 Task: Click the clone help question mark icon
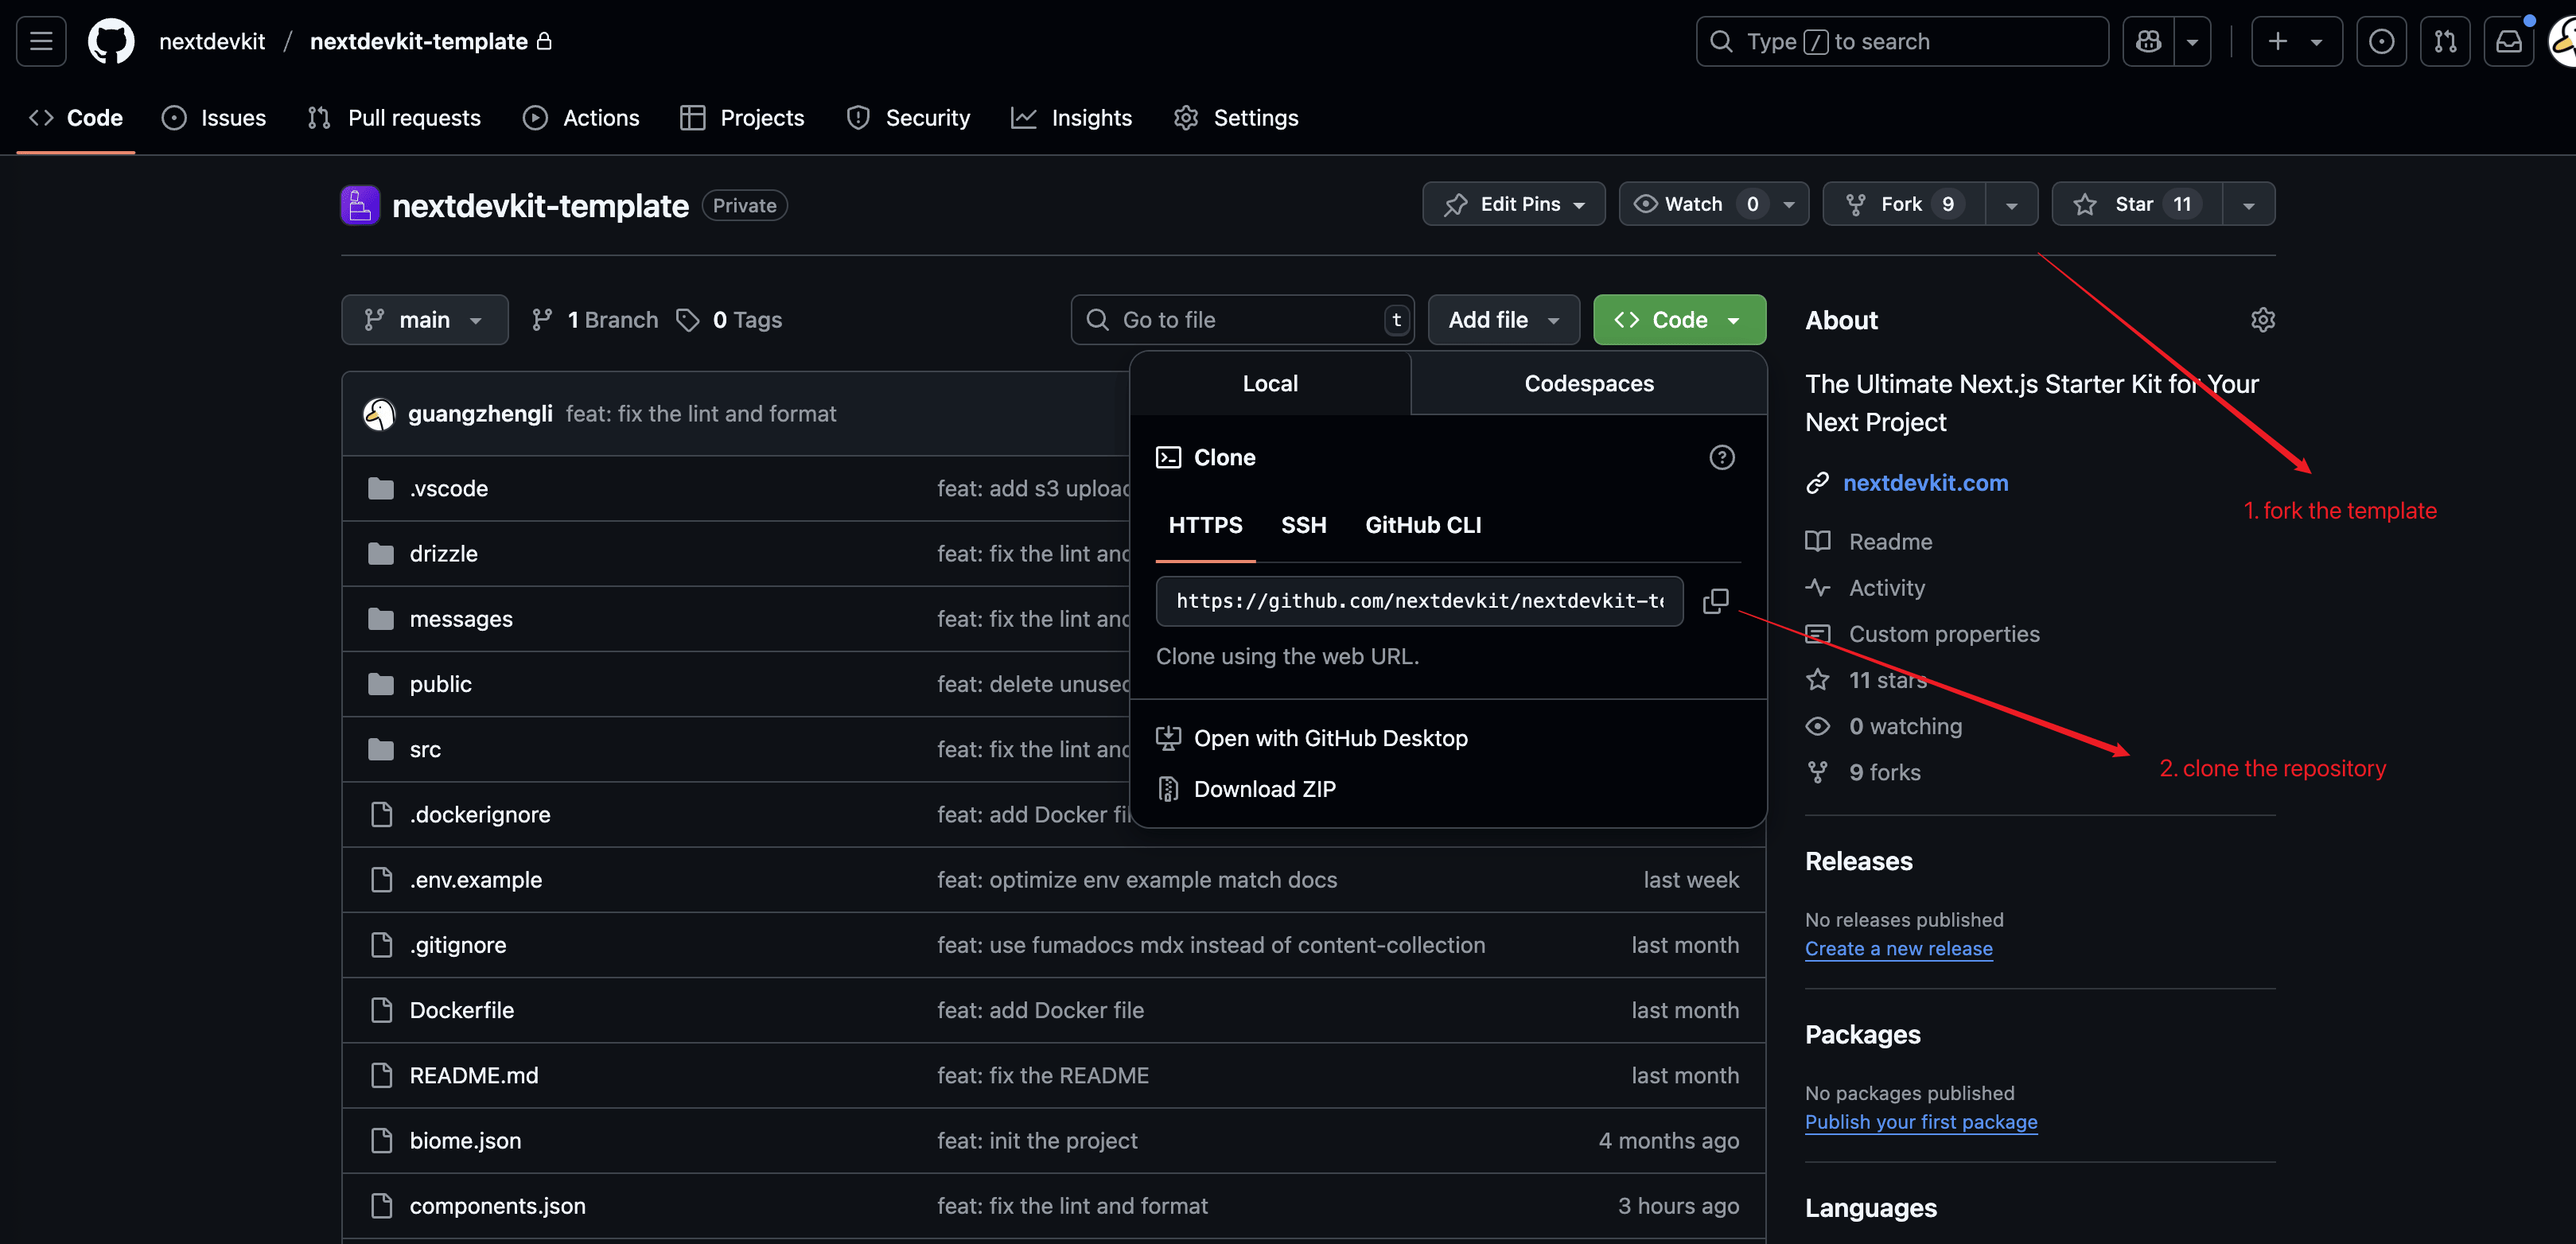(1721, 457)
